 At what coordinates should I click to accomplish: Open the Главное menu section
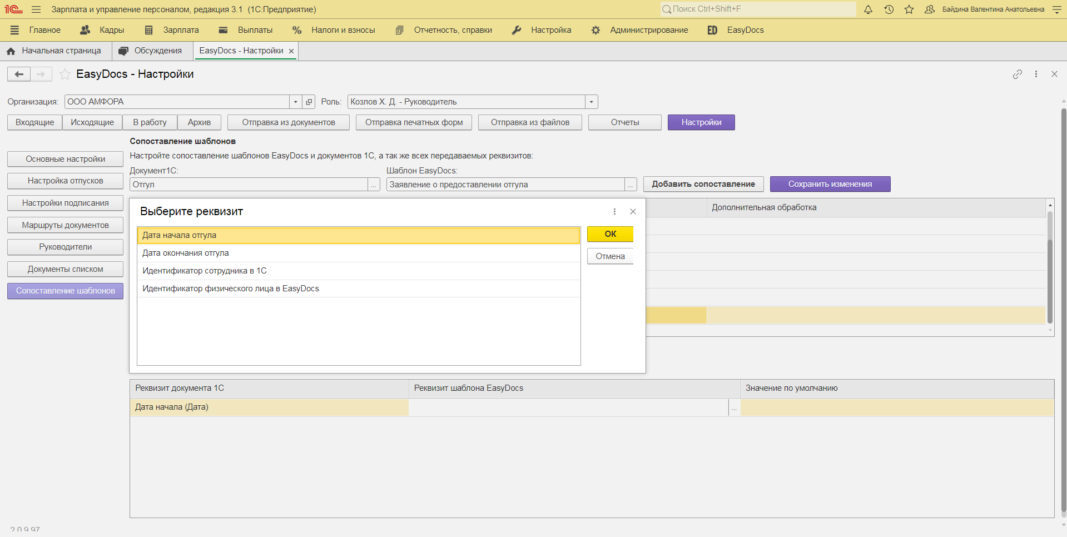(44, 30)
